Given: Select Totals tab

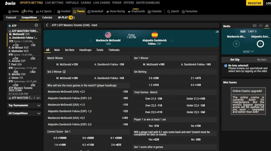Looking at the screenshot, I should (100, 50).
